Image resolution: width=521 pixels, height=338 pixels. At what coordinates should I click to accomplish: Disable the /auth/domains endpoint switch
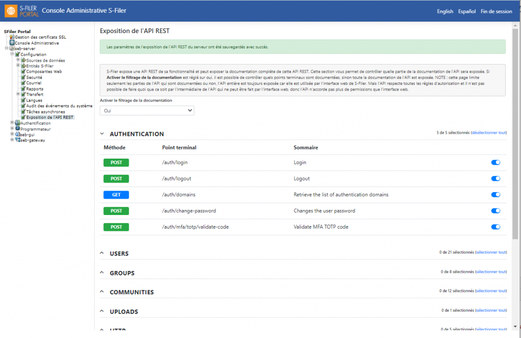[x=496, y=195]
